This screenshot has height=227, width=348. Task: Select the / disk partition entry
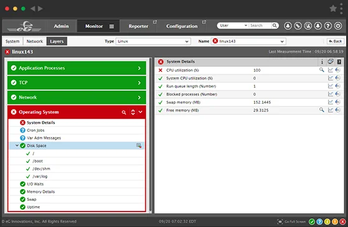34,154
